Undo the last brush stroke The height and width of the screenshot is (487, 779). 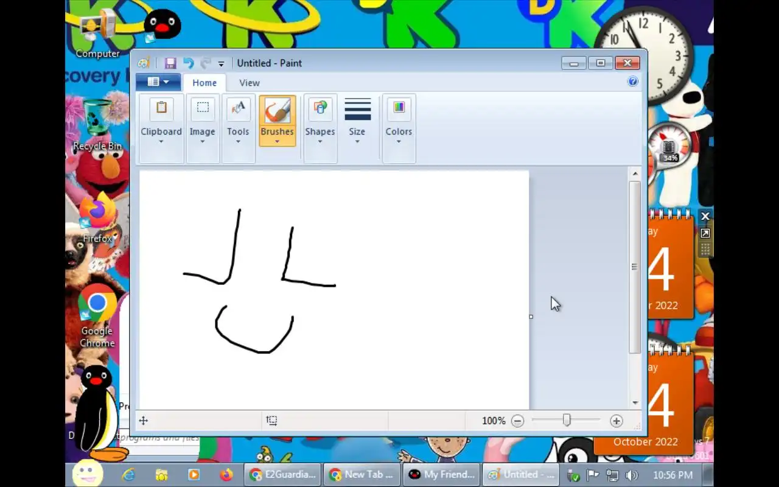click(189, 63)
